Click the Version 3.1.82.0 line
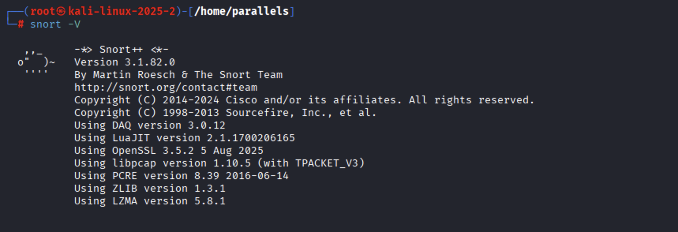 click(x=124, y=62)
